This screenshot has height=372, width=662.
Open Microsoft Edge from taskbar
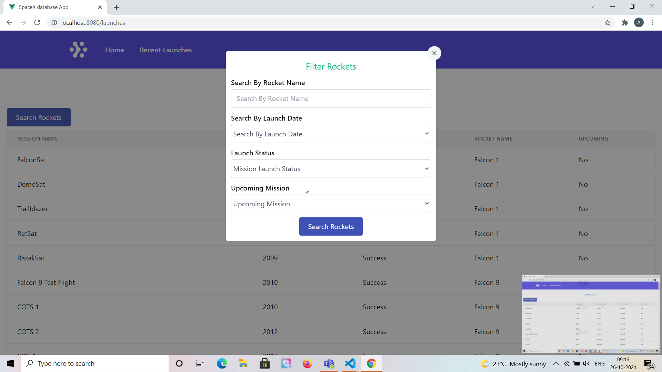[x=222, y=363]
